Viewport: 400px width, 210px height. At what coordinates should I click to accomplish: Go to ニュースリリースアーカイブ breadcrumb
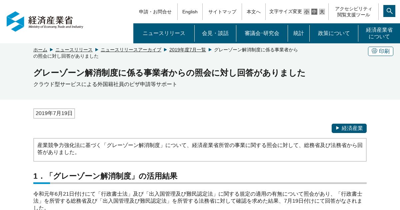131,50
